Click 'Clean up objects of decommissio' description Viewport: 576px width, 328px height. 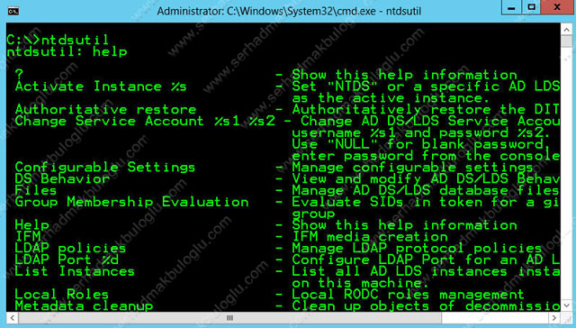pyautogui.click(x=426, y=306)
